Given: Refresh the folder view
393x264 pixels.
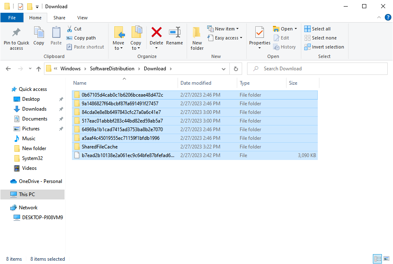Looking at the screenshot, I should click(x=236, y=69).
